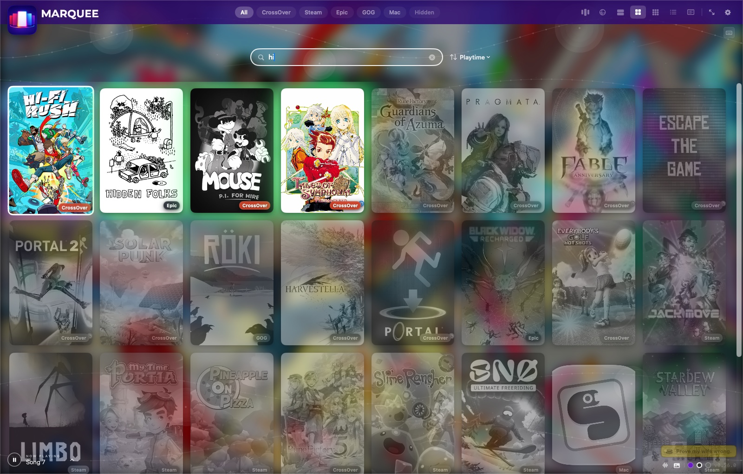Open the Pineapple on Pizza cover
Viewport: 743px width, 474px height.
pos(232,413)
